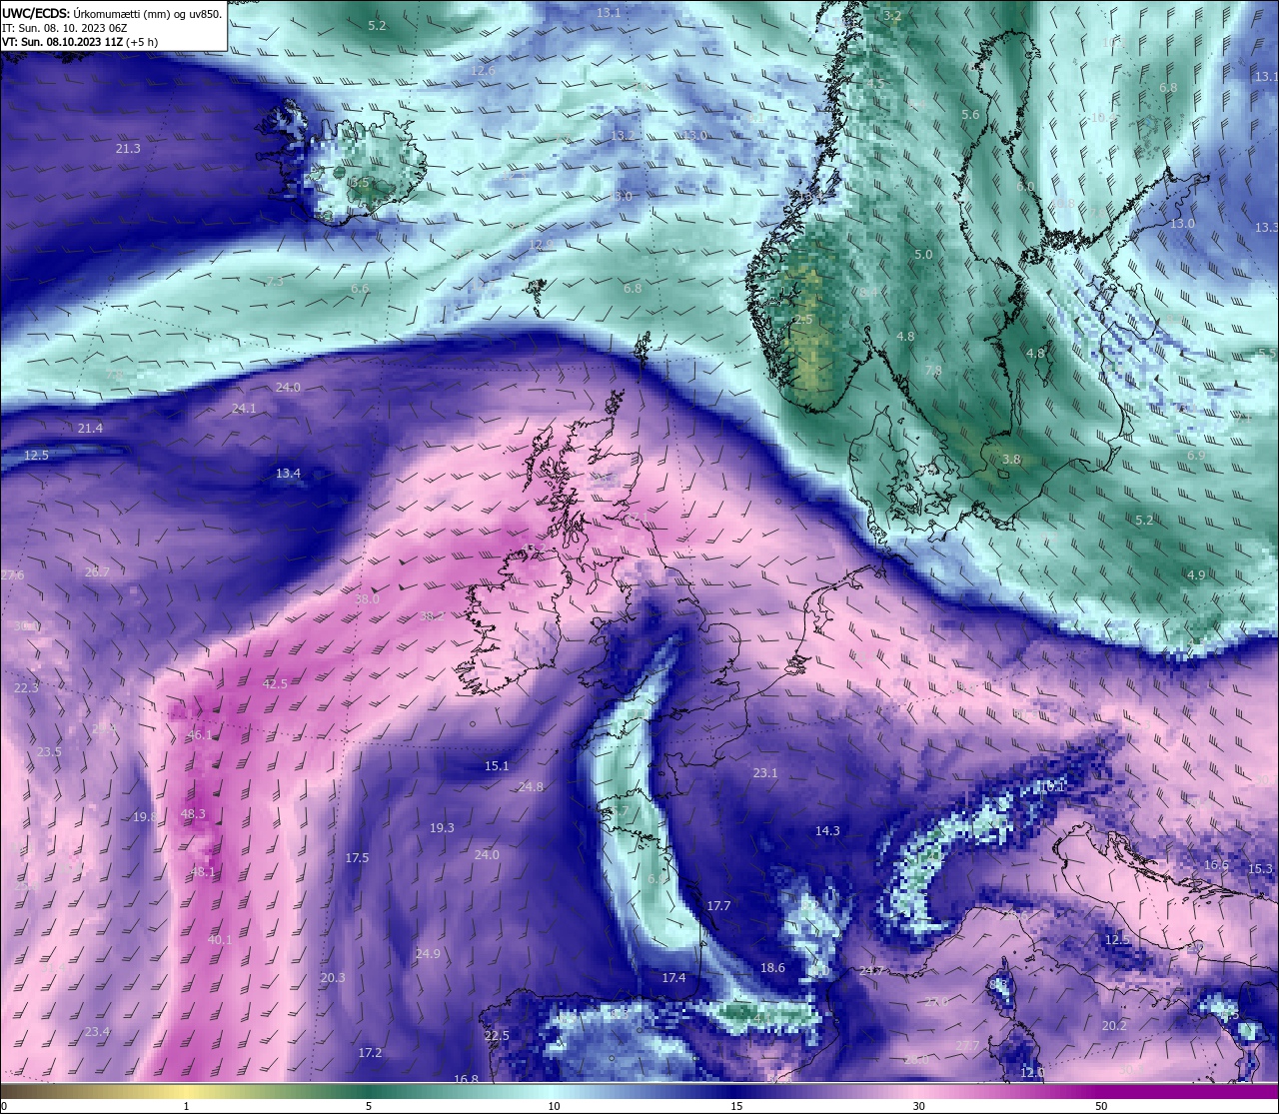Click the 40.1 moisture value
Viewport: 1279px width, 1114px height.
coord(220,940)
